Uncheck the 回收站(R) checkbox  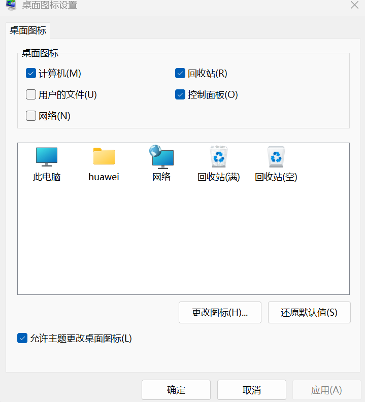[x=180, y=73]
